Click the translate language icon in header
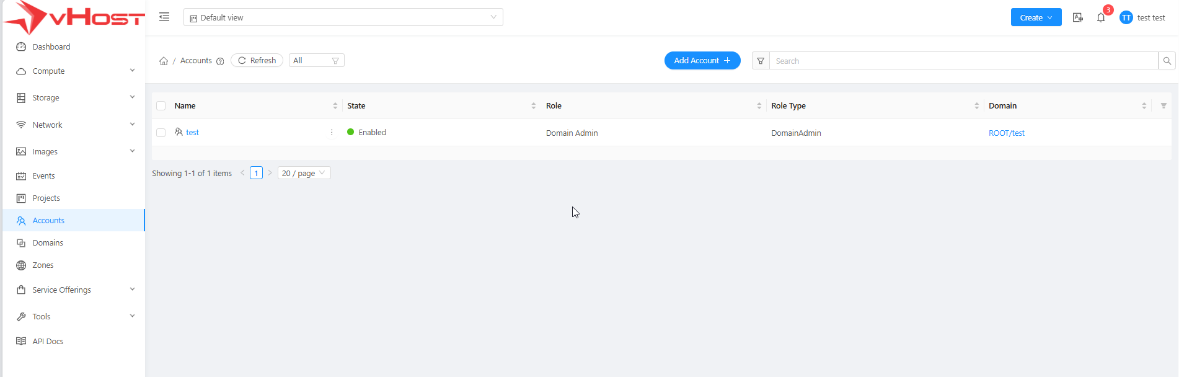 [x=1078, y=18]
